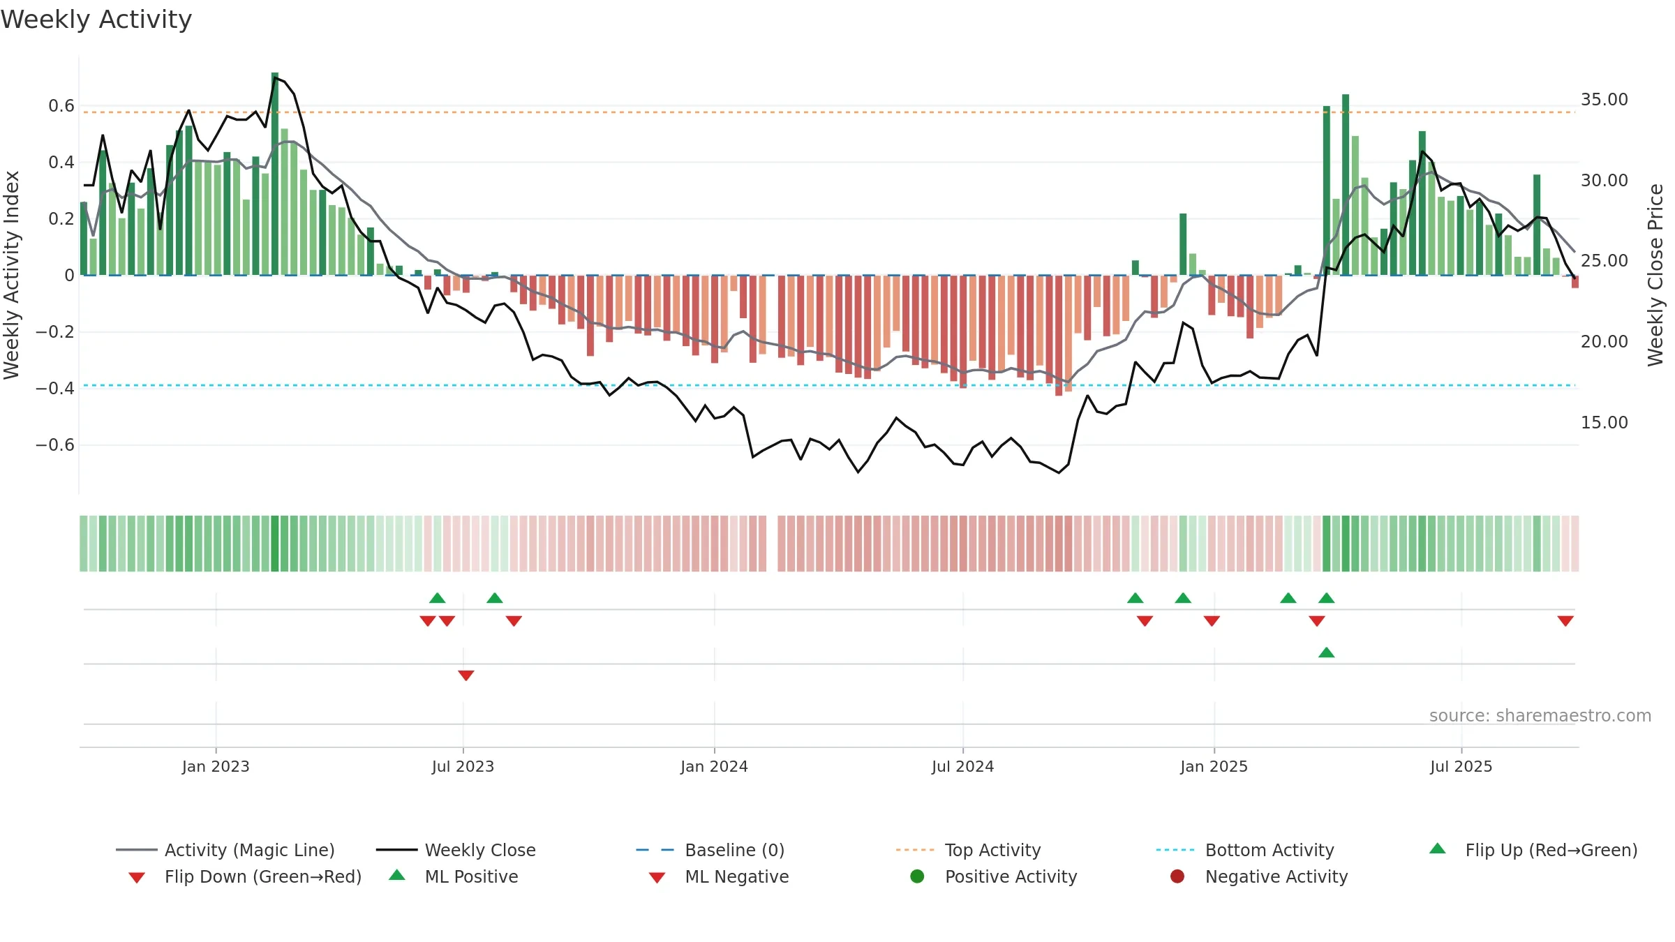
Task: Toggle Bottom Activity legend entry
Action: coord(1245,850)
